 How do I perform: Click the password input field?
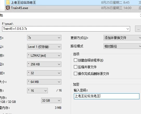(x=107, y=96)
